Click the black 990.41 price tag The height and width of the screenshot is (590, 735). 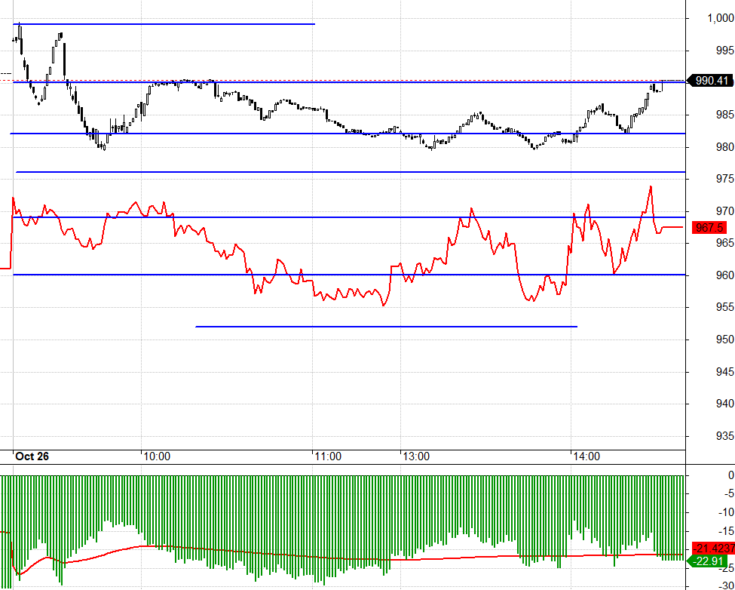[712, 81]
